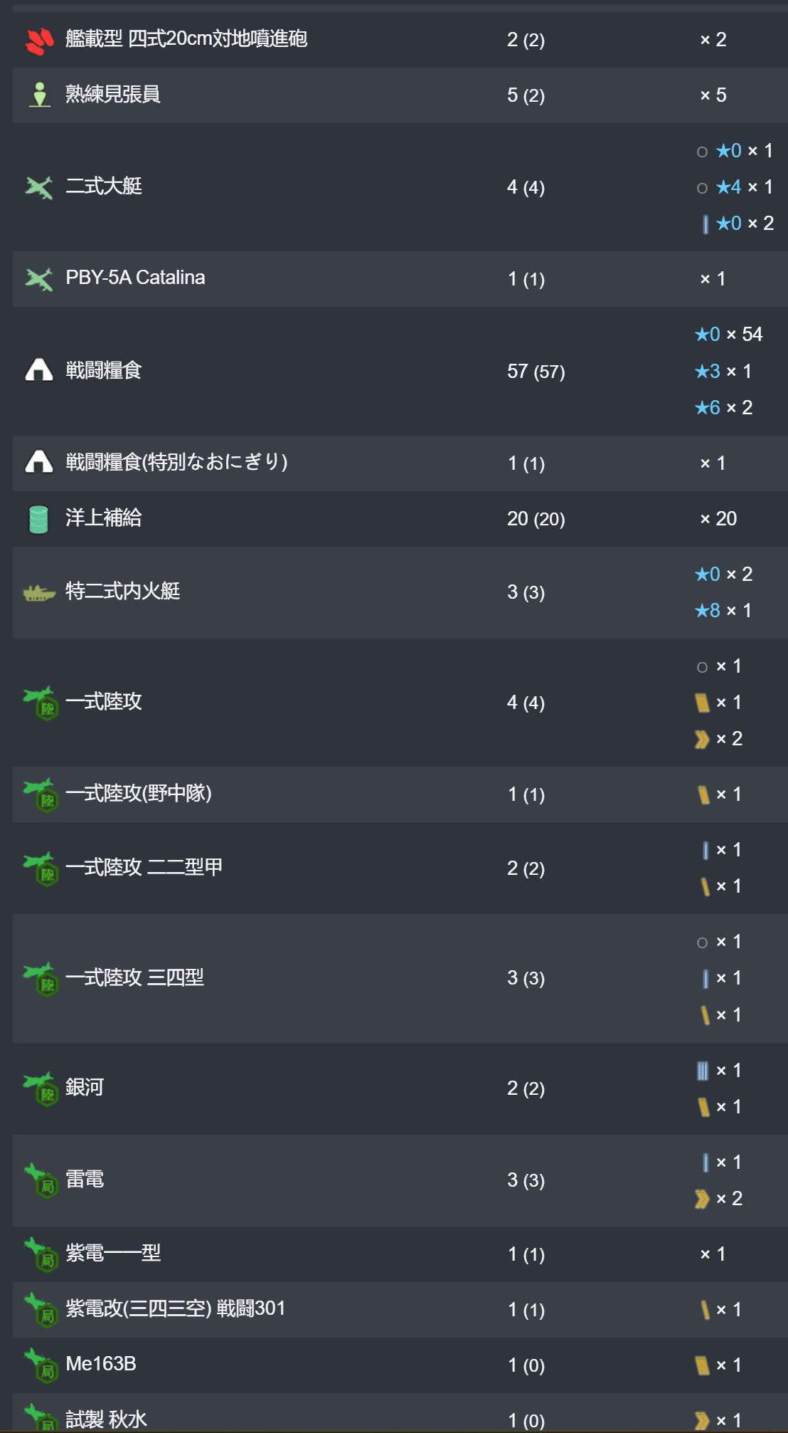This screenshot has height=1433, width=788.
Task: Click the onigiri icon beside 戦闘糧食
Action: tap(39, 370)
